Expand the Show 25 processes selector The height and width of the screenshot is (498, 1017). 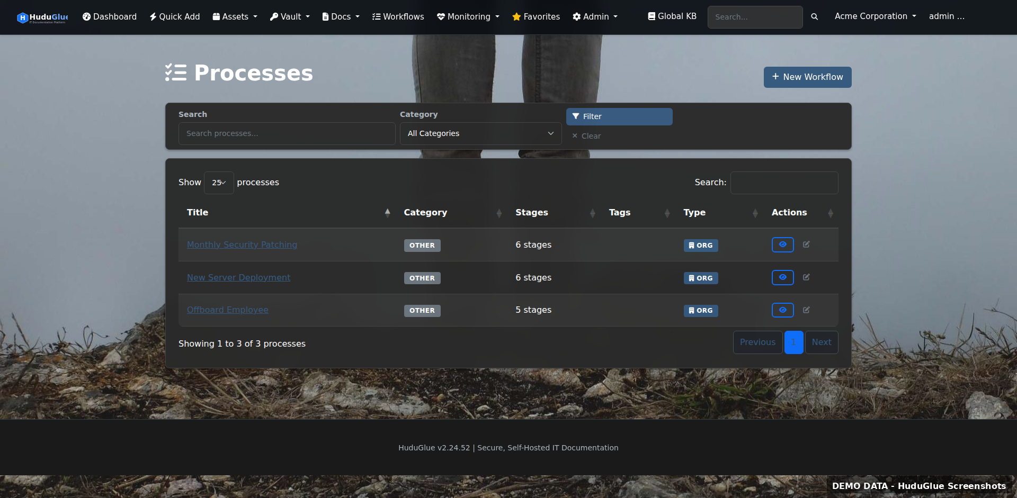point(218,182)
